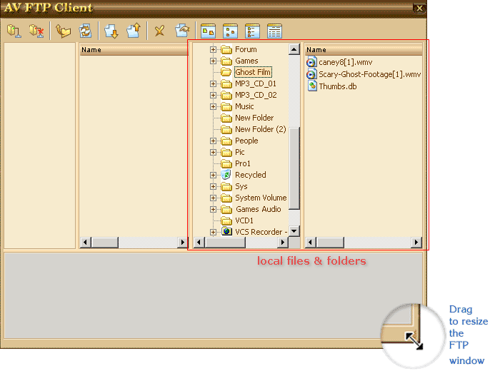
Task: Select the Games folder label
Action: tap(246, 61)
